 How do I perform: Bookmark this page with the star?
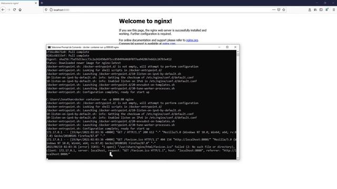tap(284, 10)
